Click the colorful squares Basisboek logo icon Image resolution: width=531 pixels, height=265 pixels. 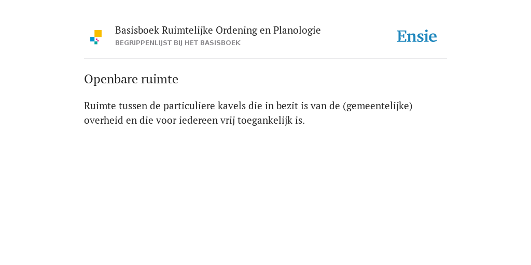96,37
